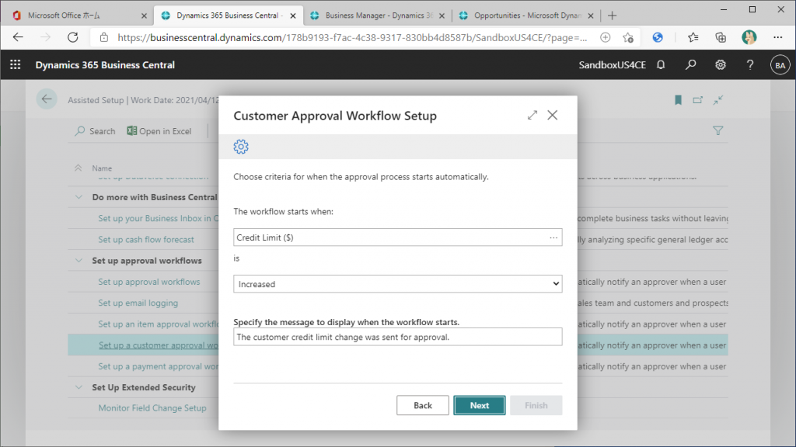Click the SandboxUS4CE environment name
The image size is (796, 447).
click(613, 65)
